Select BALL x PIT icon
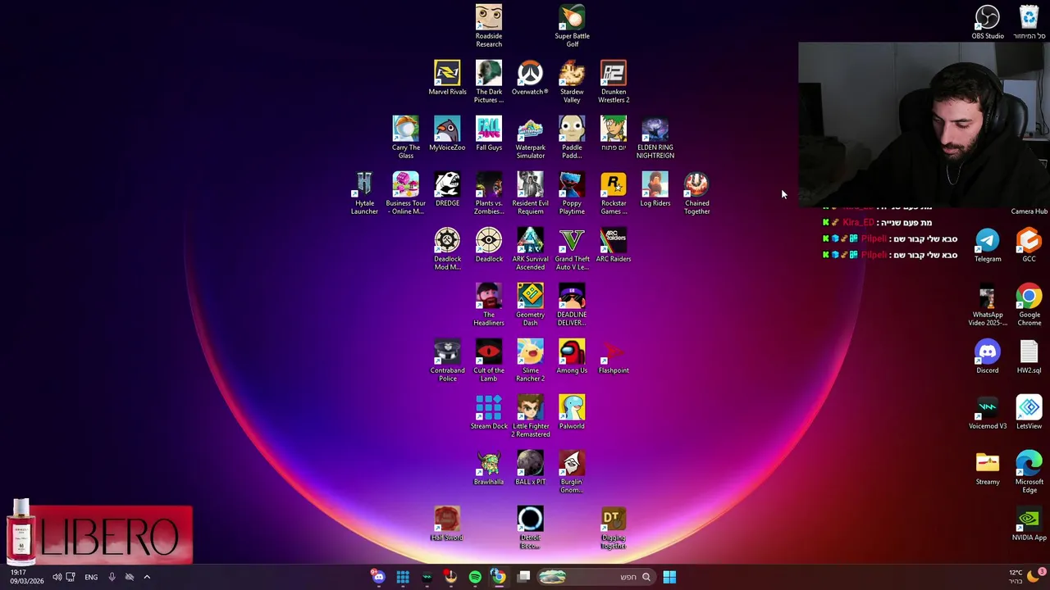 [530, 468]
